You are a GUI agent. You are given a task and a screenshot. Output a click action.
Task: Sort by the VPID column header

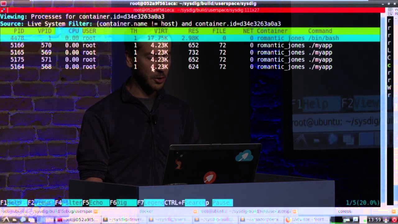click(x=44, y=31)
